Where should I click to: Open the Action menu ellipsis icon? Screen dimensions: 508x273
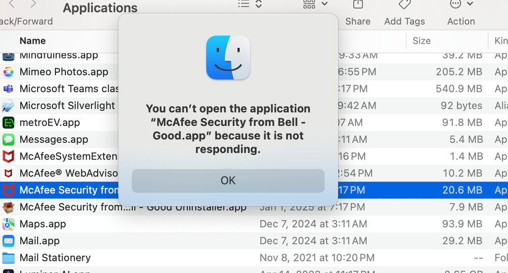455,4
